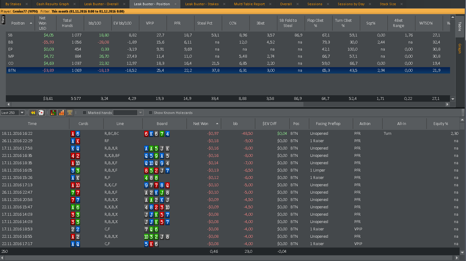Select hand from 22.11.2016 17:17
This screenshot has width=466, height=261.
230,244
